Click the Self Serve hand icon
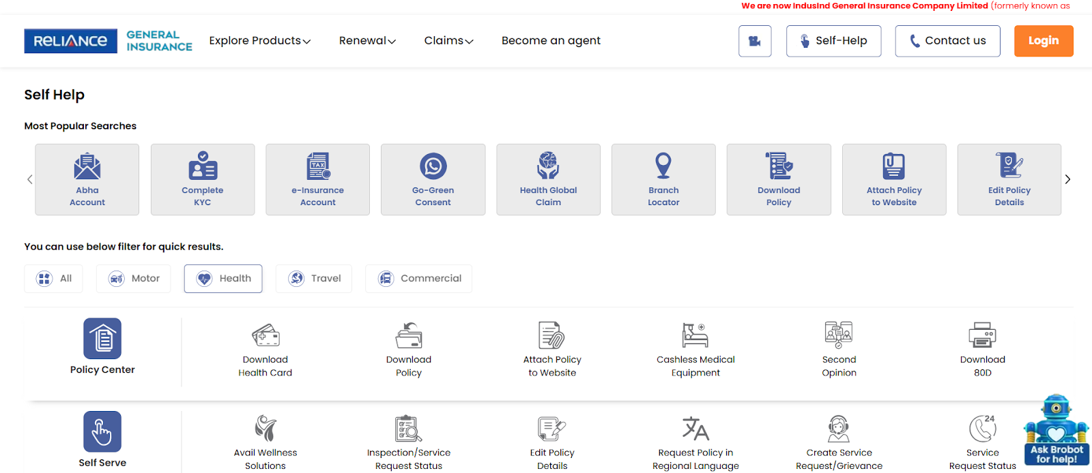 (x=102, y=431)
